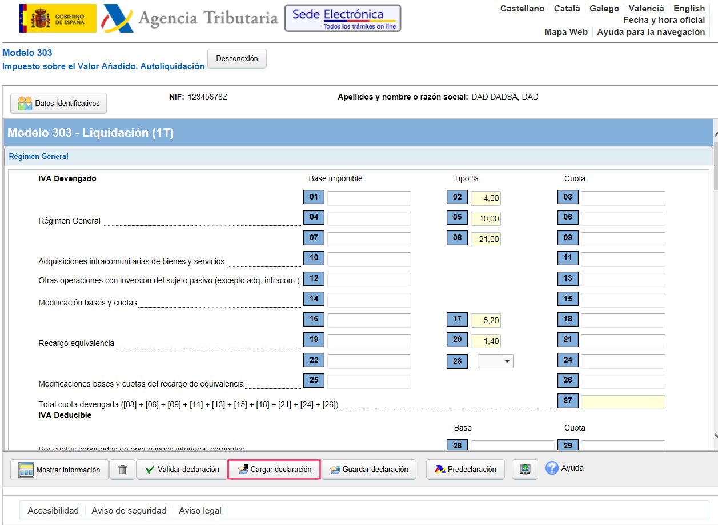
Task: Click box 13 cuota field
Action: tap(623, 280)
